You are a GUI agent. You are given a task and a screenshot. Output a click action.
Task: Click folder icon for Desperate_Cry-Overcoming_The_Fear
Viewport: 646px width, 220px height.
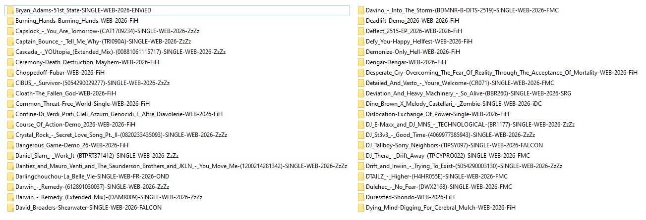pos(360,72)
